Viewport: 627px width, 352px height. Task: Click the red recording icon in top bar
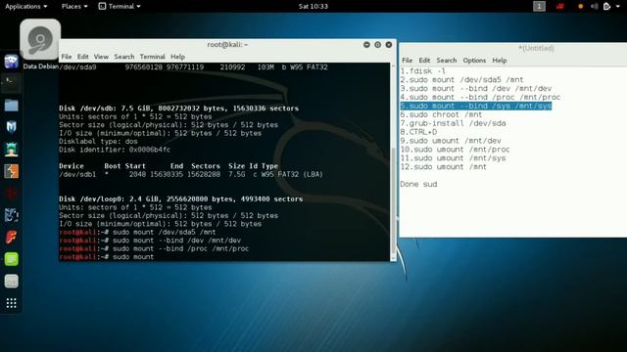pyautogui.click(x=559, y=6)
